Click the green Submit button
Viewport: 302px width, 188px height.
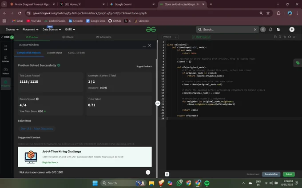pyautogui.click(x=289, y=174)
